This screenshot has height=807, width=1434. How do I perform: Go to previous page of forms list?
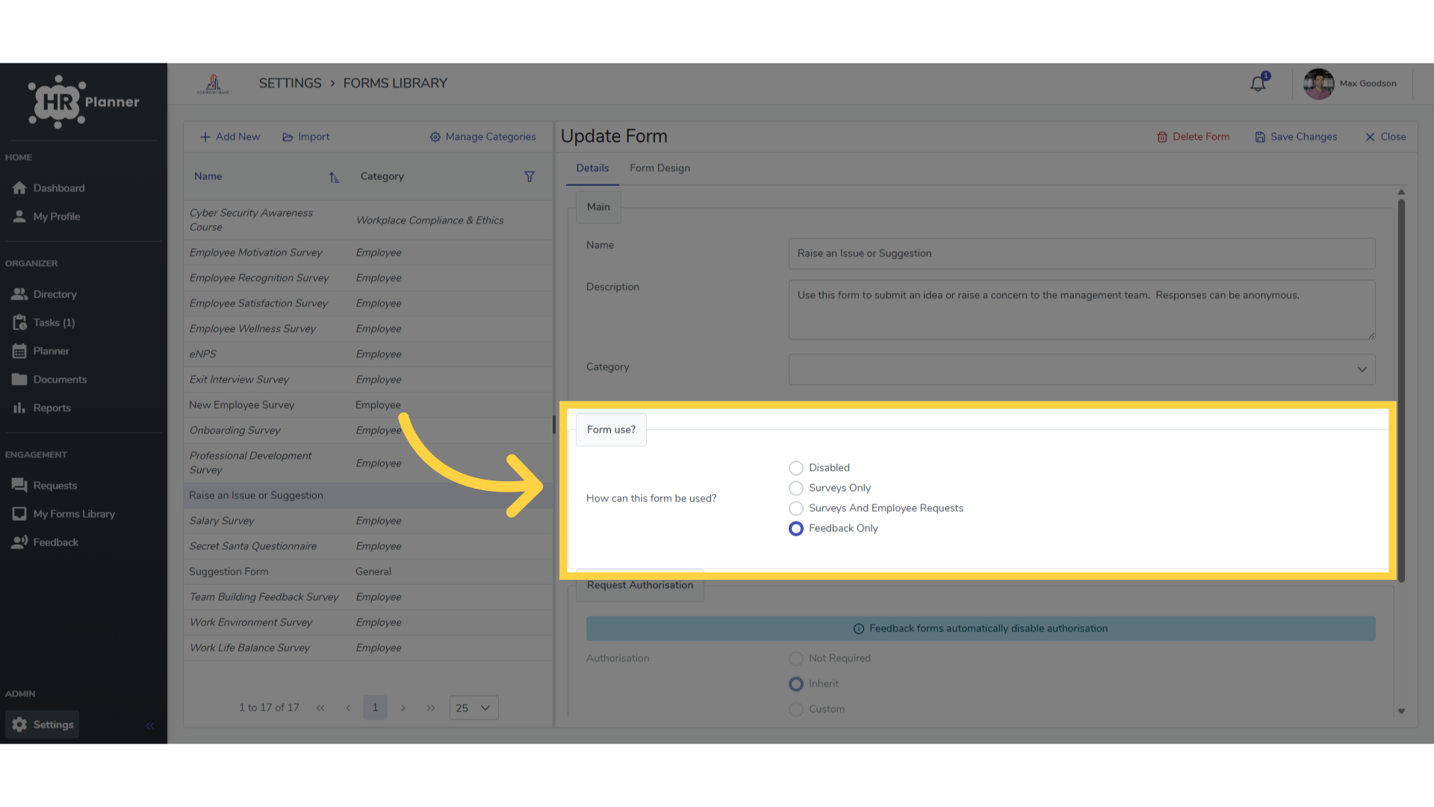click(348, 708)
